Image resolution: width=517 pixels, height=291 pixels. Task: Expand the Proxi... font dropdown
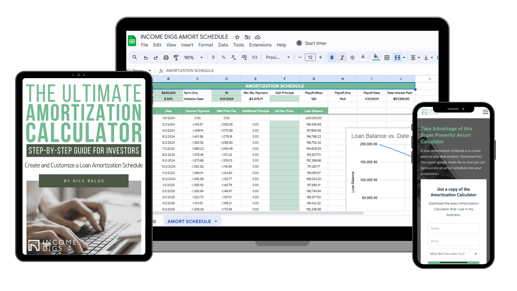[278, 57]
